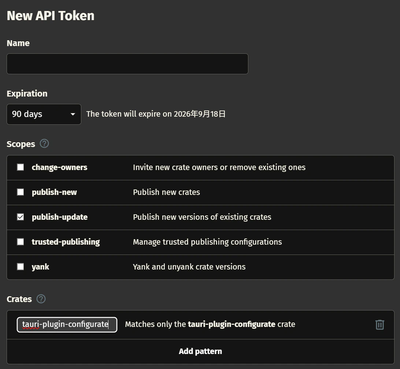Open the 90 days expiration dropdown

pos(44,114)
